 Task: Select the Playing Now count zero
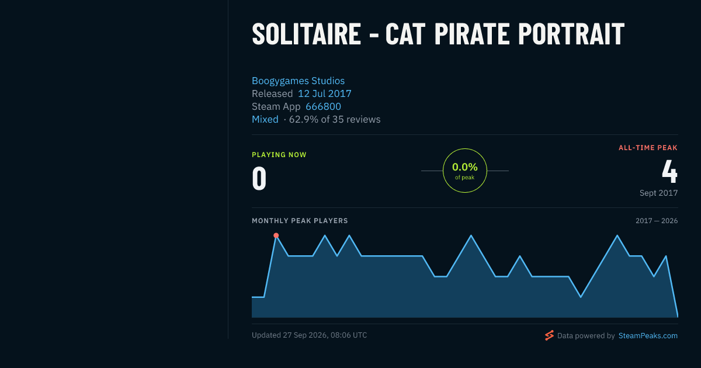click(x=259, y=179)
